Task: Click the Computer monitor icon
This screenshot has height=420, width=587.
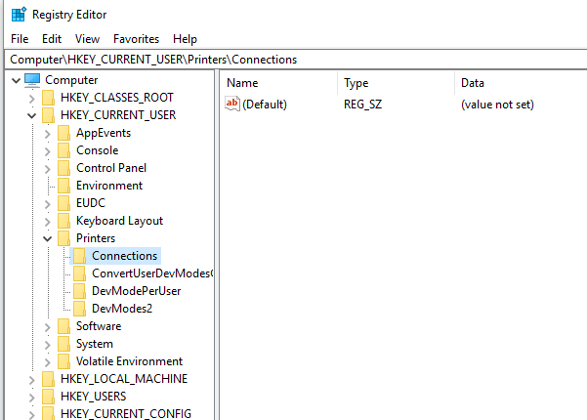Action: (x=32, y=80)
